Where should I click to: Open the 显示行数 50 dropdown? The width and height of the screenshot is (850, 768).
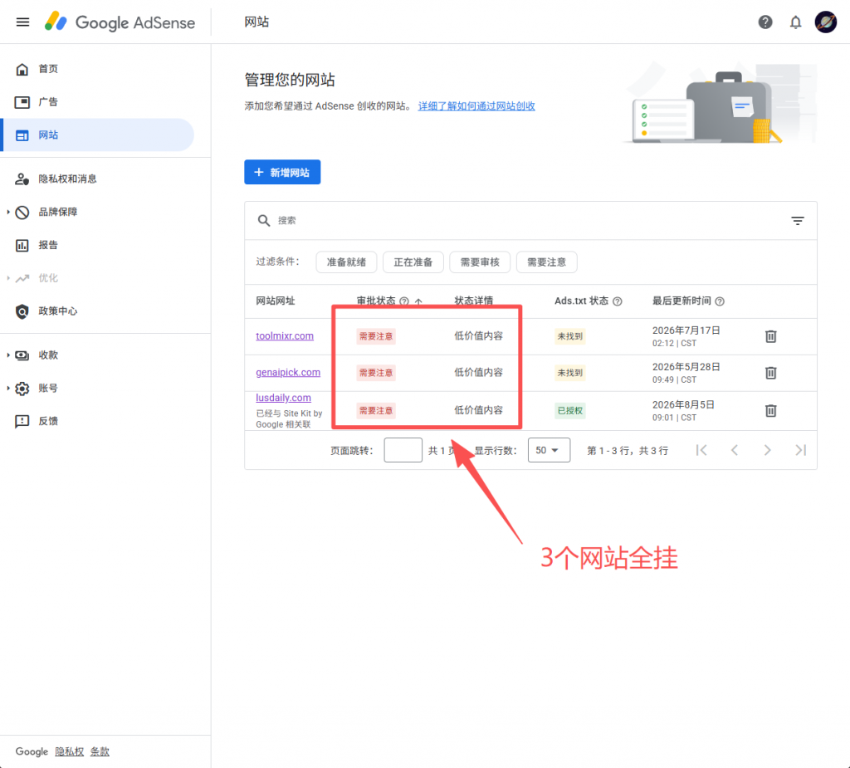pos(549,450)
